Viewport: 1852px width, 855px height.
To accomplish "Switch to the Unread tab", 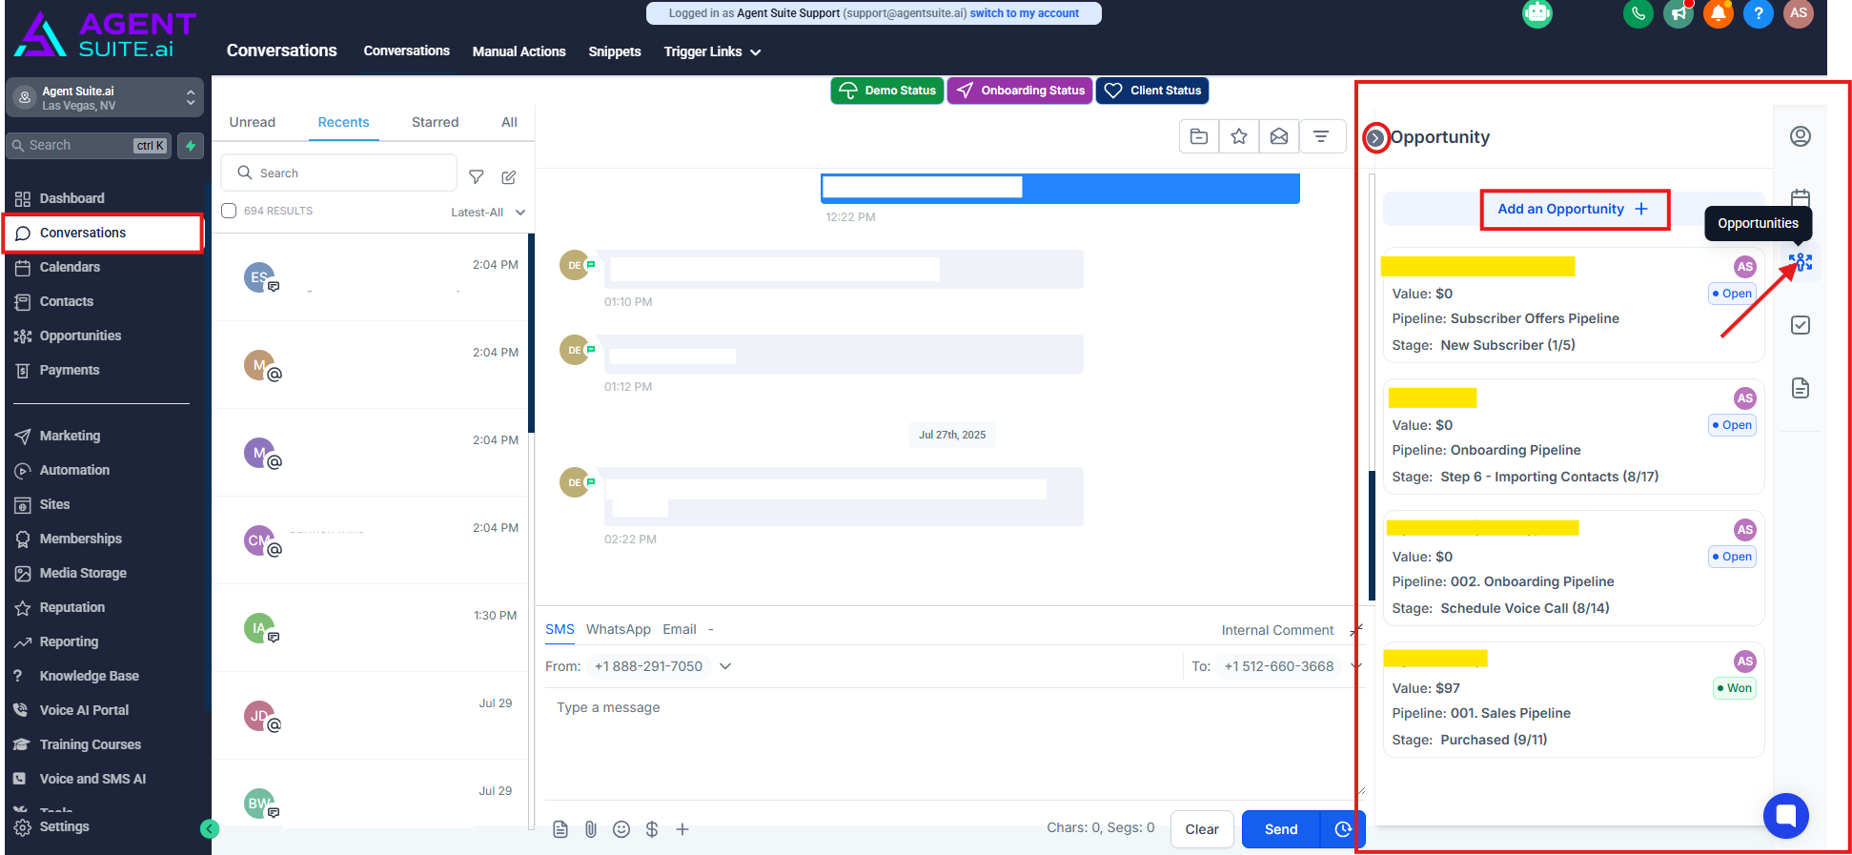I will click(x=252, y=122).
